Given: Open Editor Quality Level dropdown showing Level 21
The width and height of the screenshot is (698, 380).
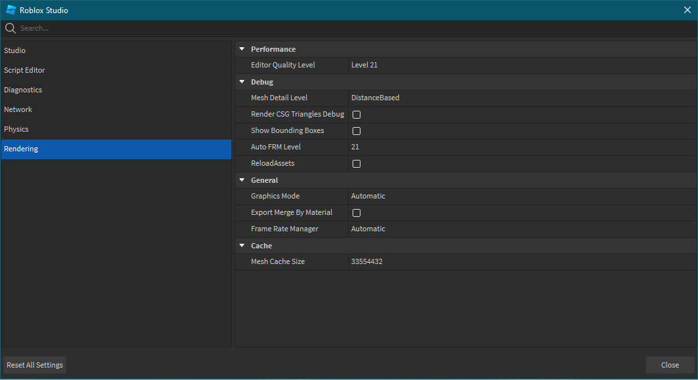Looking at the screenshot, I should tap(522, 65).
